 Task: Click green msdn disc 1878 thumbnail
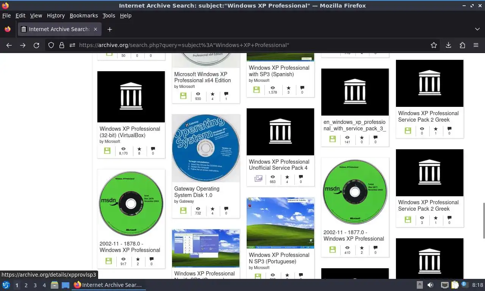pyautogui.click(x=131, y=203)
